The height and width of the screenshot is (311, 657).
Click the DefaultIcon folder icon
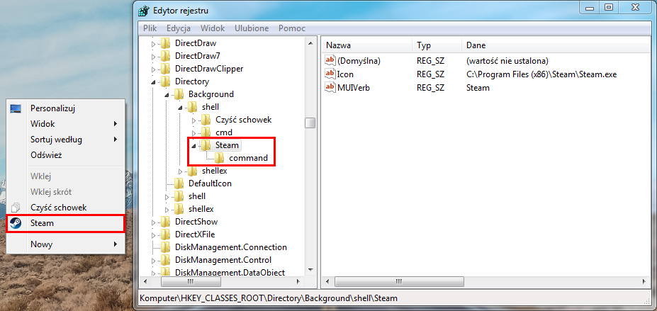(x=179, y=183)
